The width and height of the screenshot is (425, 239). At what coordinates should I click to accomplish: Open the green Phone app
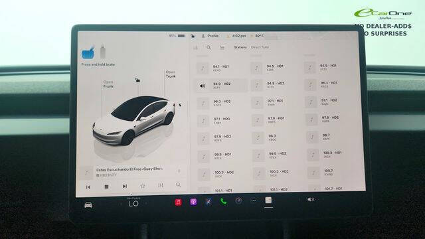tap(223, 201)
